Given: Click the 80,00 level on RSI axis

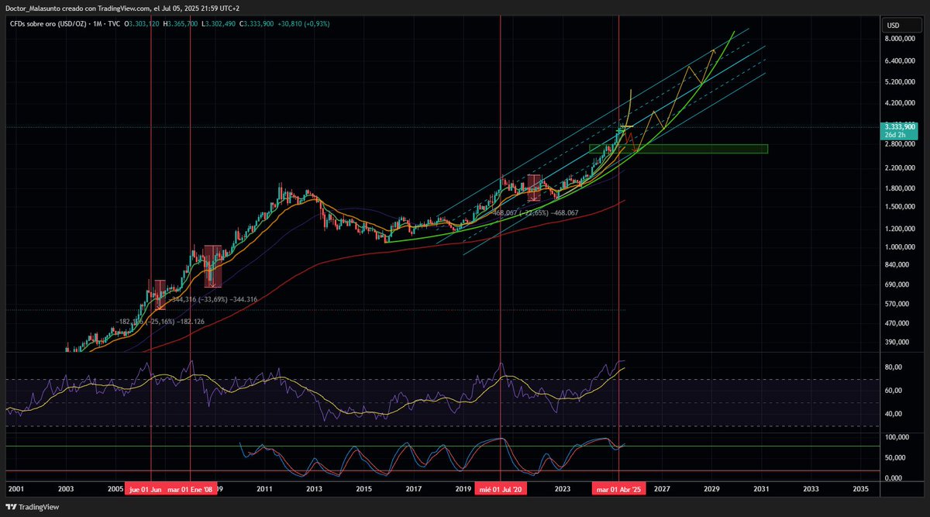Looking at the screenshot, I should (x=894, y=368).
